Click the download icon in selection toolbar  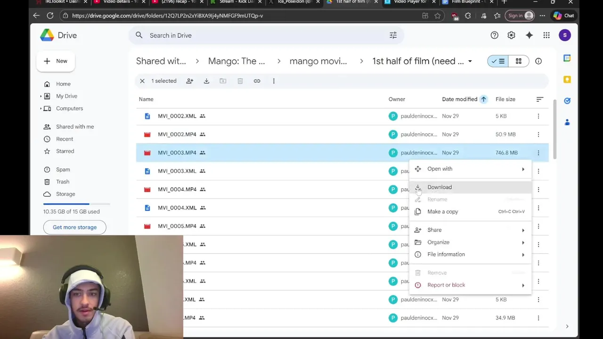[206, 81]
